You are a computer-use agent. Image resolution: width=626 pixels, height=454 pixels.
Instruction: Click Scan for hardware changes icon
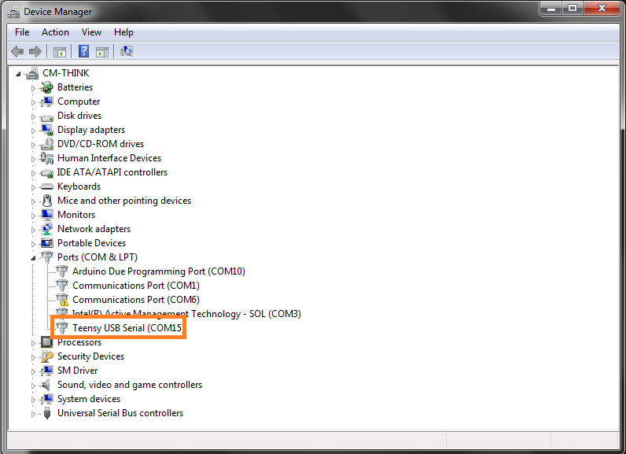click(x=127, y=51)
